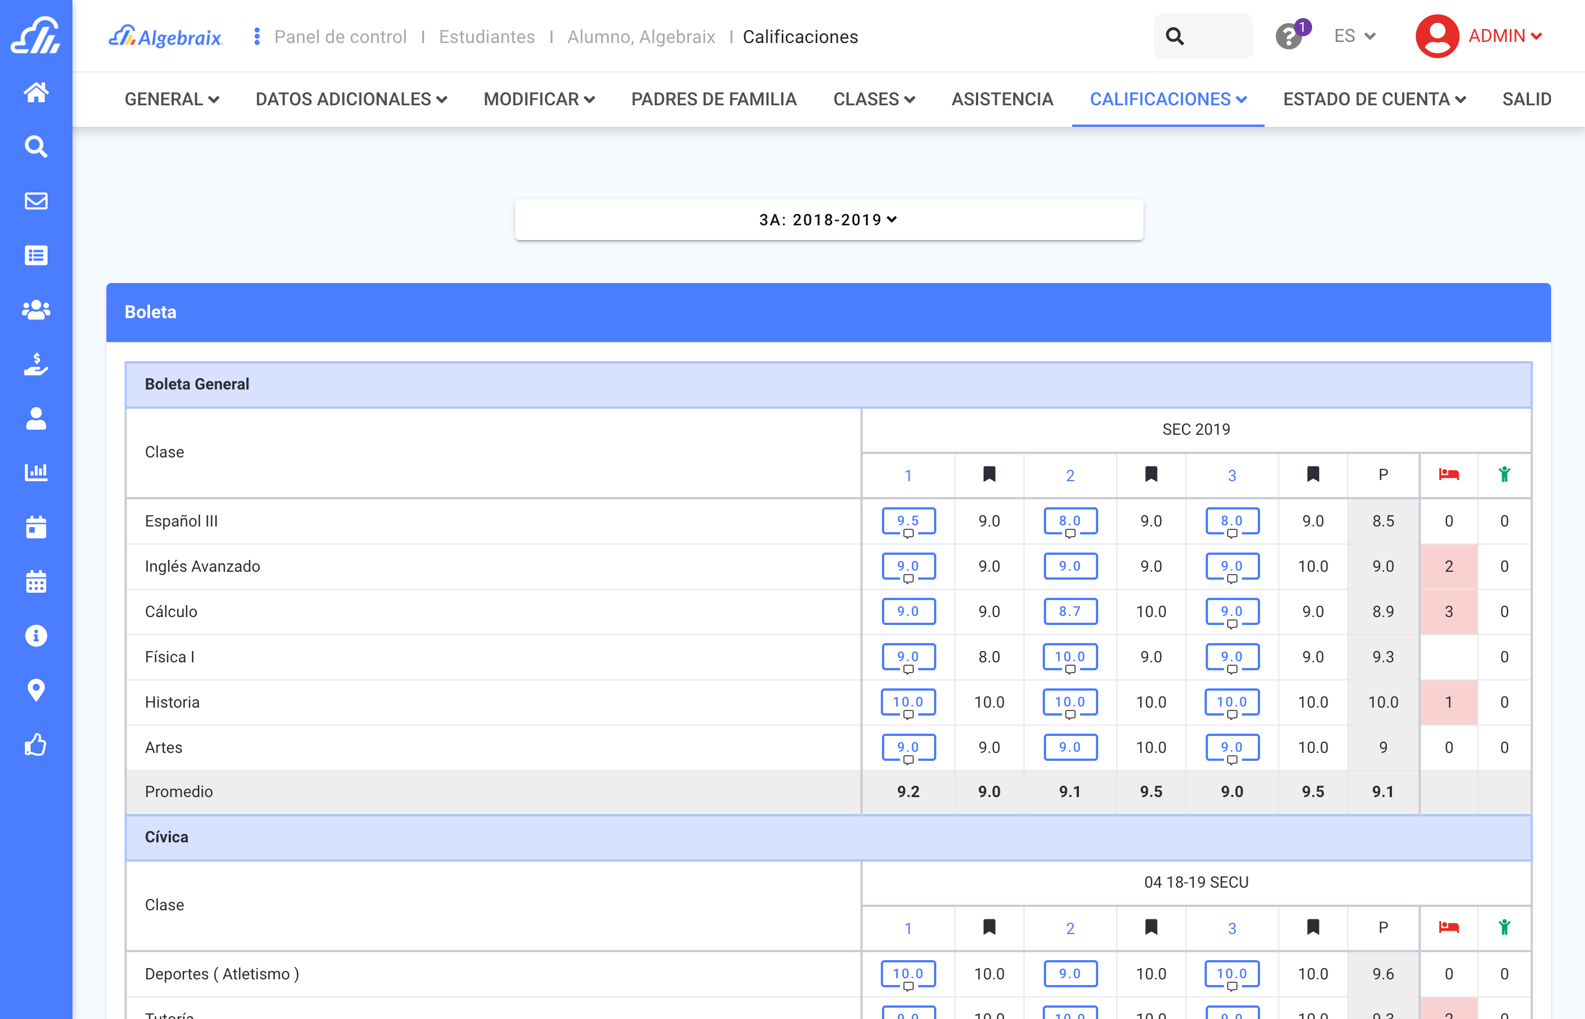The width and height of the screenshot is (1585, 1019).
Task: Click the users group icon in sidebar
Action: tap(36, 310)
